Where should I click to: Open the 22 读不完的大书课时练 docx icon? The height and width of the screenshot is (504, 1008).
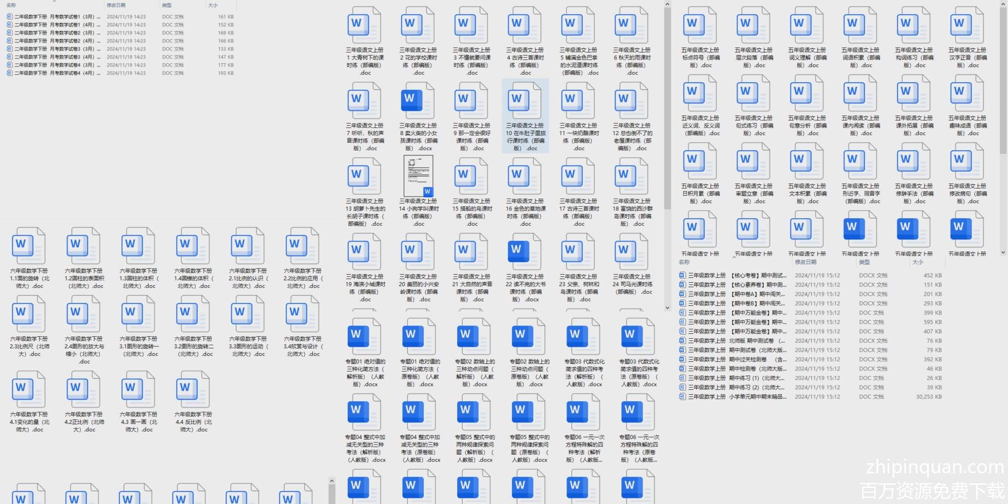[525, 252]
